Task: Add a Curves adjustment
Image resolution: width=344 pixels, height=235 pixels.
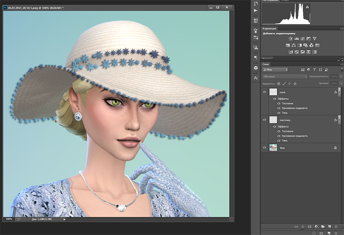Action: (x=303, y=39)
